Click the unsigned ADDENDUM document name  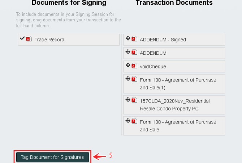[x=153, y=53]
